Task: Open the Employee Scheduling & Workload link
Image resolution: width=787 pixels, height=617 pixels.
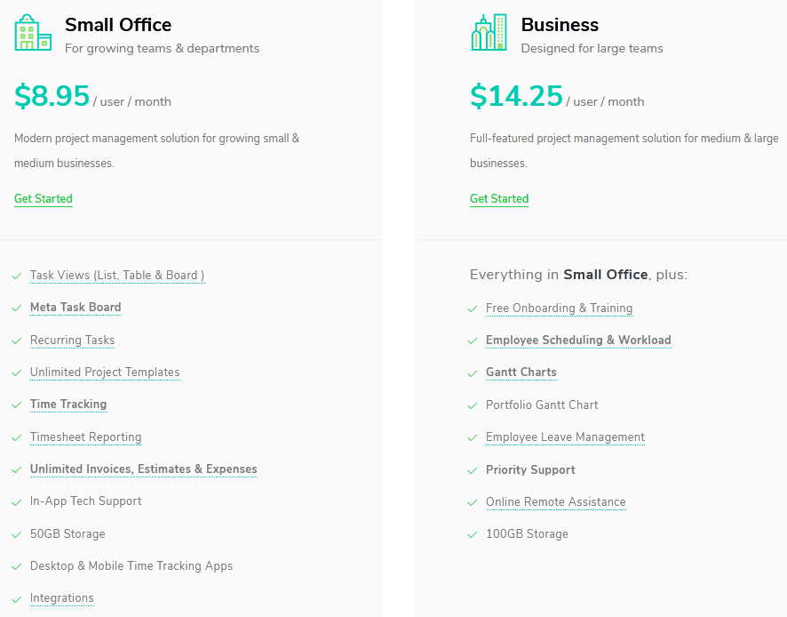Action: coord(578,341)
